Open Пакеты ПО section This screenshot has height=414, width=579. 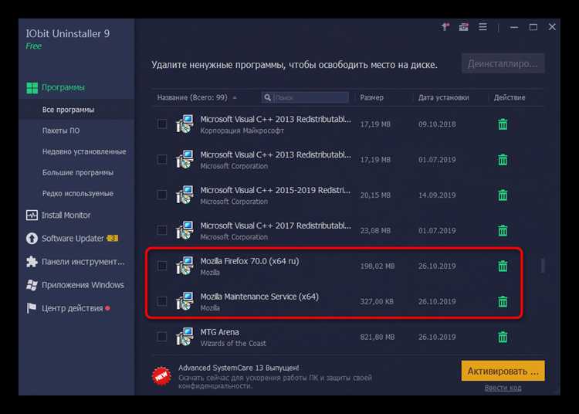(x=60, y=131)
